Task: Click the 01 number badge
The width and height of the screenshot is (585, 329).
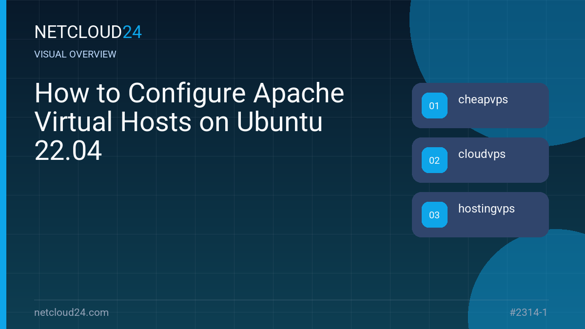Action: (x=434, y=106)
